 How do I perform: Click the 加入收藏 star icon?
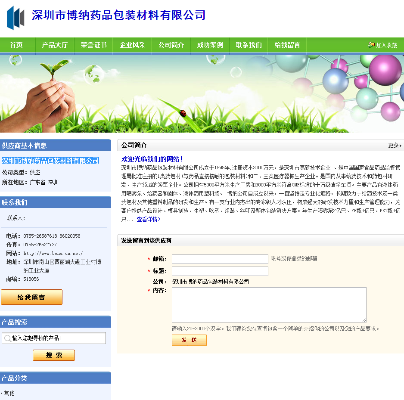tap(371, 45)
